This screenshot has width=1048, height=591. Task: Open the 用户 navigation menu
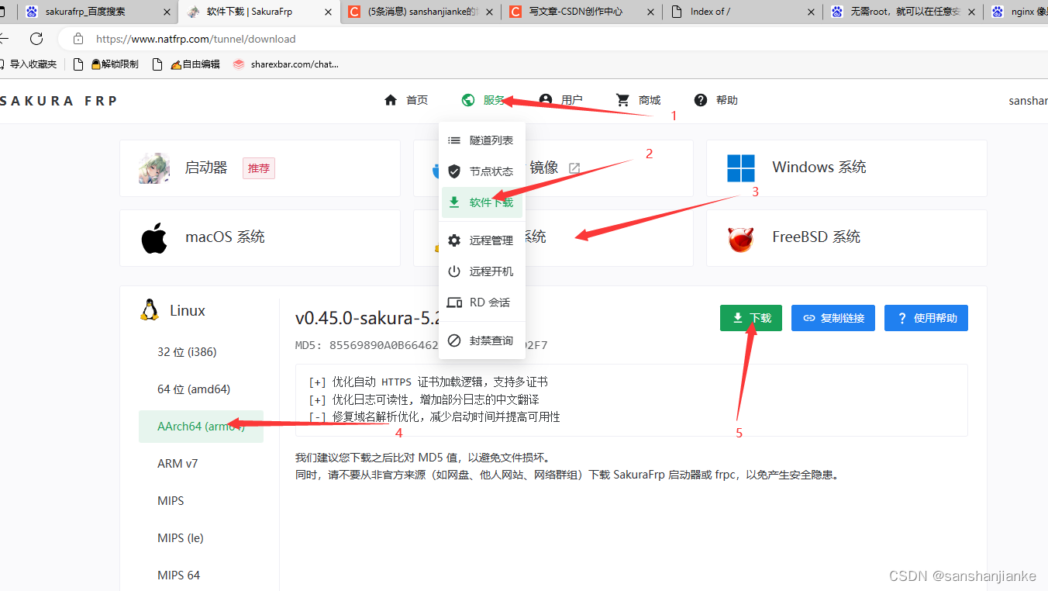click(x=561, y=100)
